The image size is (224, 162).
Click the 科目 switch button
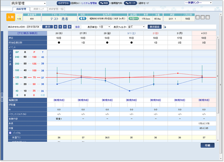click(x=104, y=3)
